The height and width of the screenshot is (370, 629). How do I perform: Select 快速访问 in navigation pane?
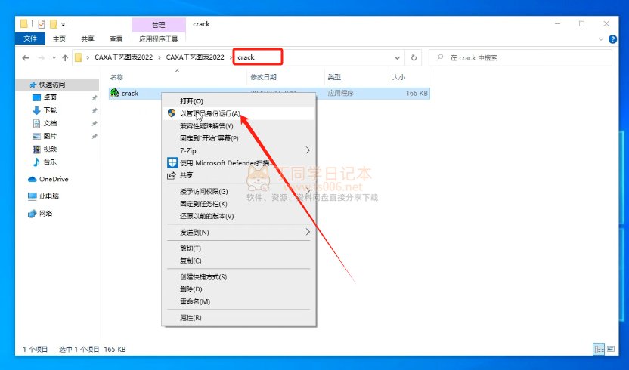(52, 85)
